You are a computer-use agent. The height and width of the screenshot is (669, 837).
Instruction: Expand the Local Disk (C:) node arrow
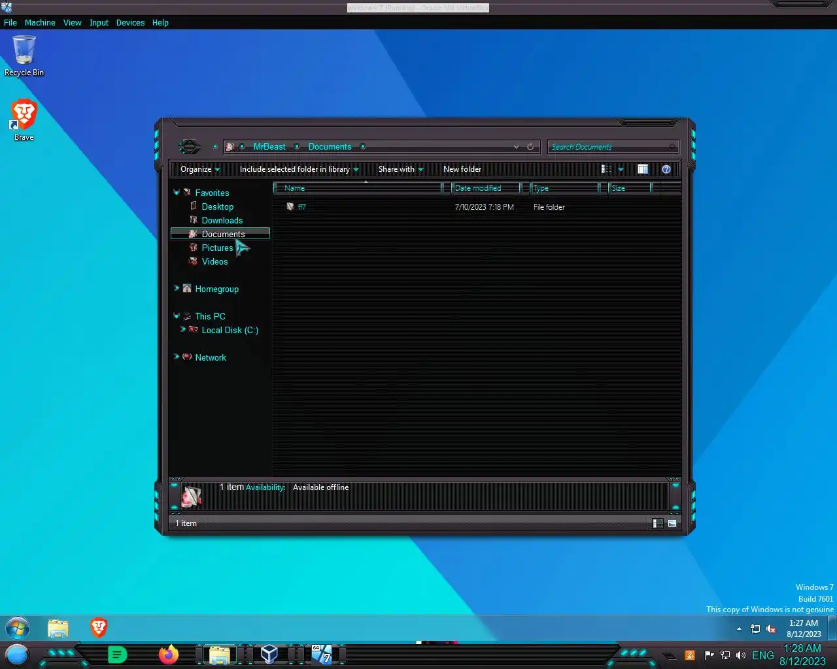(x=183, y=329)
